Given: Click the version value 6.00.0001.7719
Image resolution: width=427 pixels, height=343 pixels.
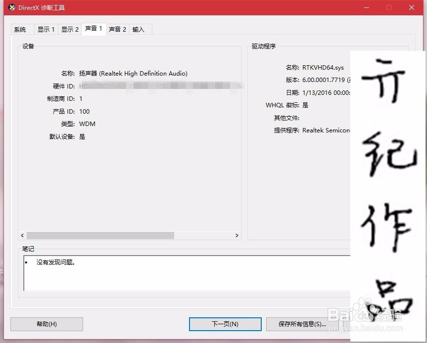Looking at the screenshot, I should click(x=324, y=80).
